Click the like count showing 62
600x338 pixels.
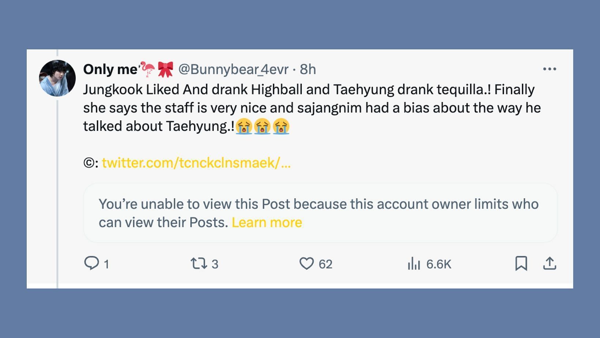[325, 264]
